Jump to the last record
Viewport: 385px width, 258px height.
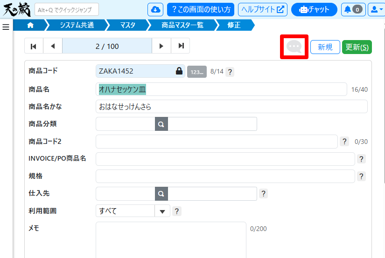(x=181, y=46)
